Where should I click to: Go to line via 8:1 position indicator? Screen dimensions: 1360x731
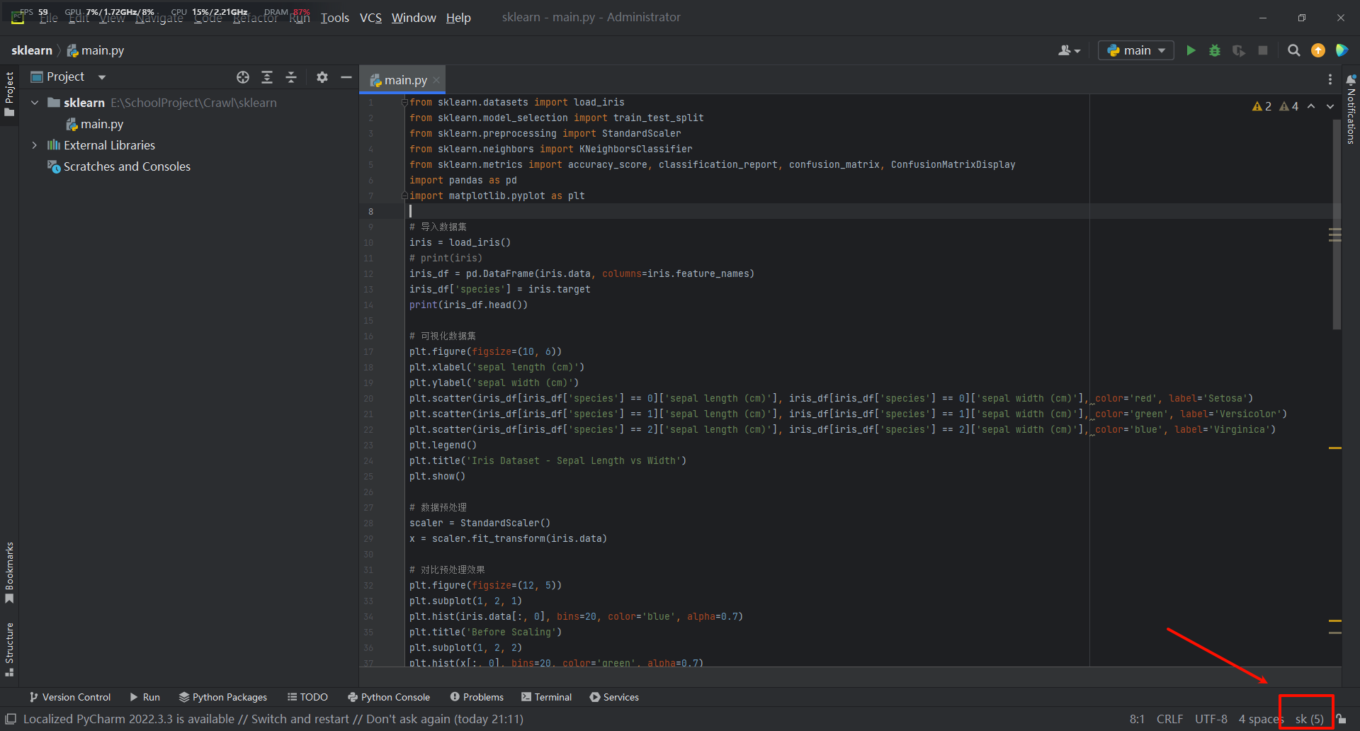pos(1137,719)
